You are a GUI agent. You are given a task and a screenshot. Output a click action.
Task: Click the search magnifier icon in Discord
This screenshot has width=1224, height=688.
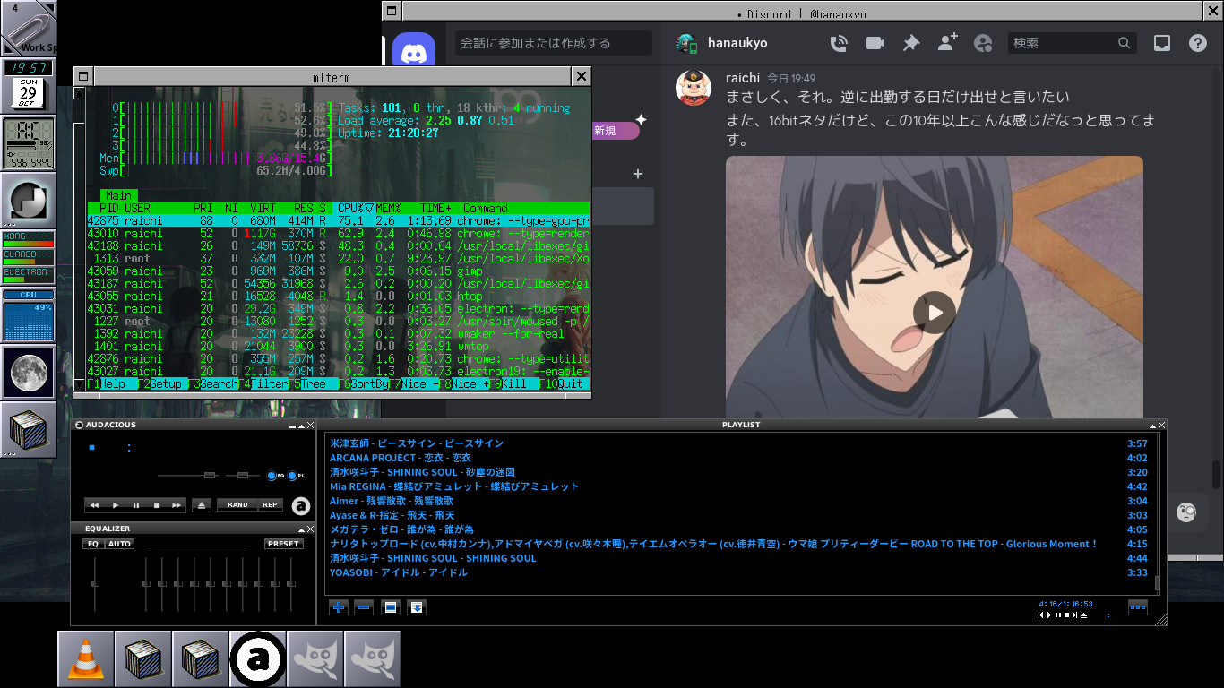(x=1125, y=43)
